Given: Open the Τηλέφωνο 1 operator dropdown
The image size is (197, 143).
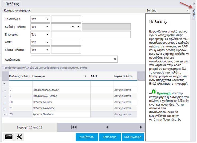Looking at the screenshot, I should tap(47, 19).
